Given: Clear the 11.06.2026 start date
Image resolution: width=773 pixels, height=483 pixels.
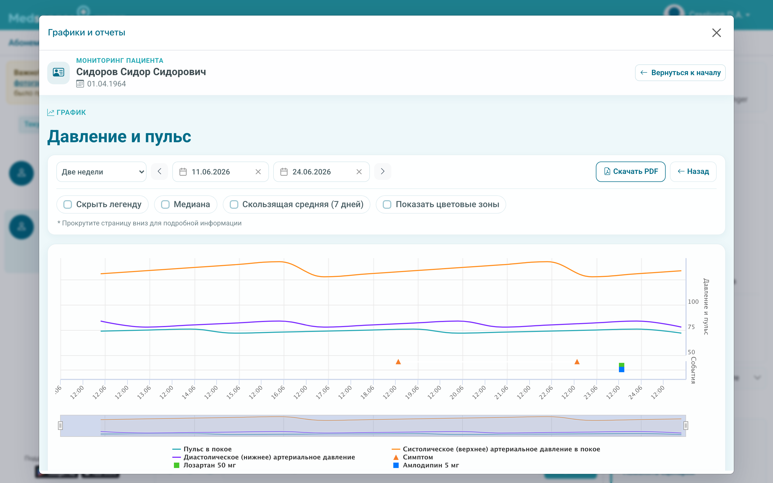Looking at the screenshot, I should coord(258,172).
